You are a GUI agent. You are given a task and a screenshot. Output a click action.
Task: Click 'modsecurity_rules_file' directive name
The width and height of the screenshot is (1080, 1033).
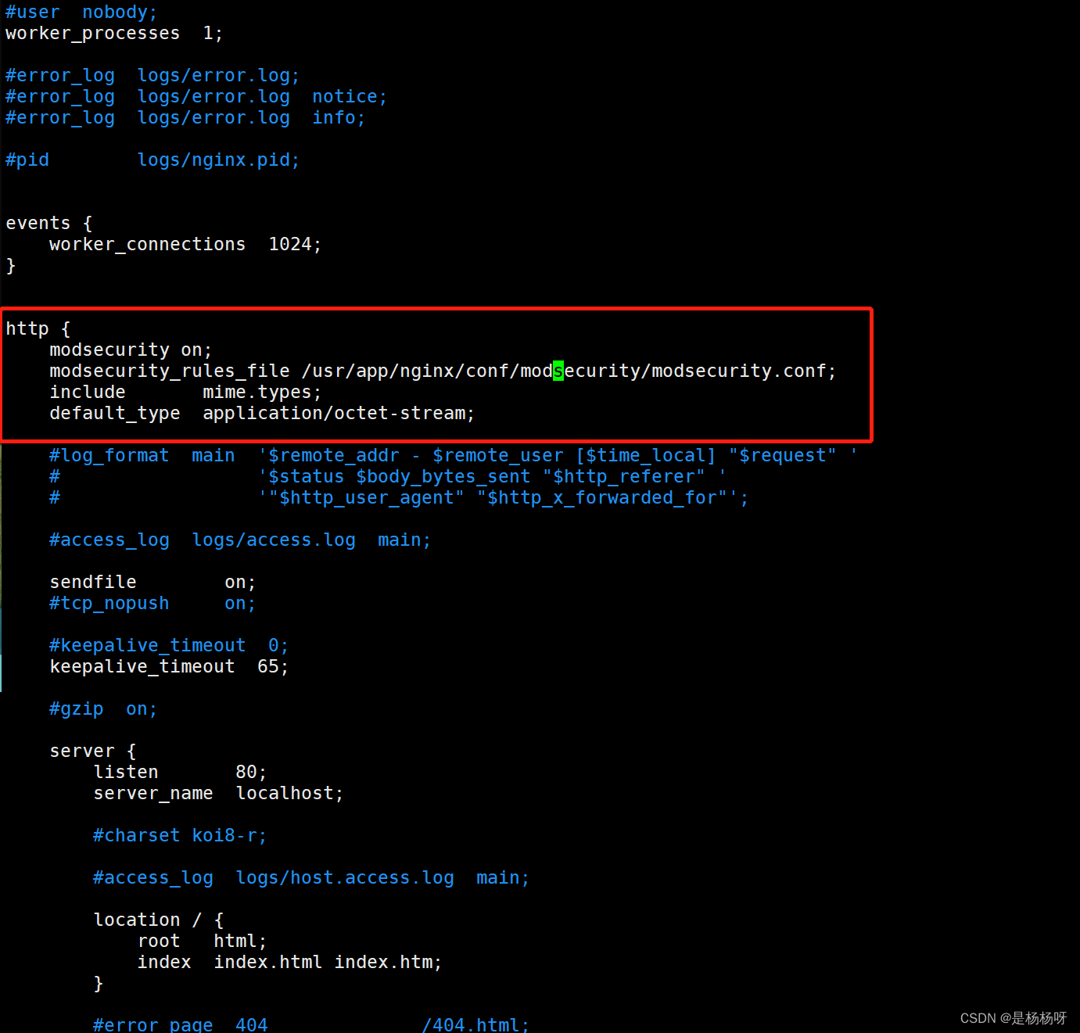tap(170, 371)
